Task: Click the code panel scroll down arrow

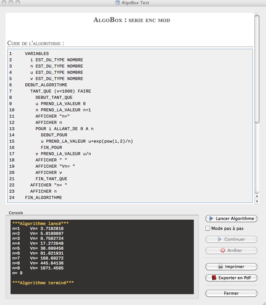Action: click(x=257, y=201)
